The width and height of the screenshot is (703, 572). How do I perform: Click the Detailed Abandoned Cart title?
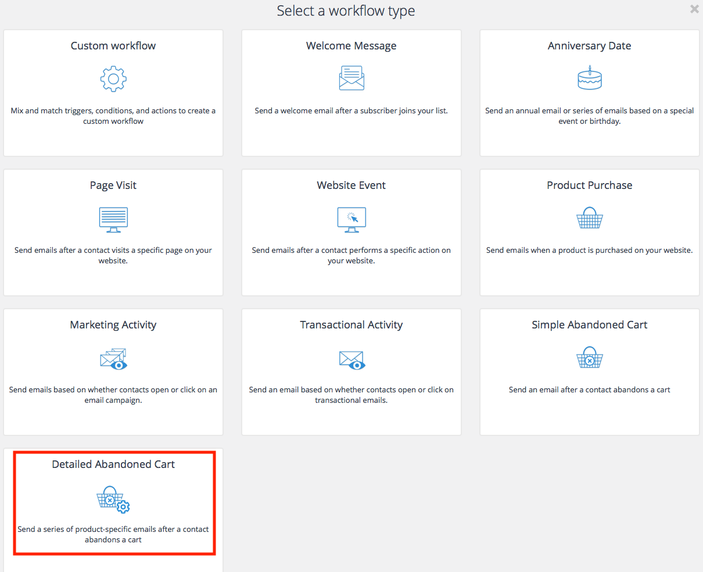click(113, 464)
